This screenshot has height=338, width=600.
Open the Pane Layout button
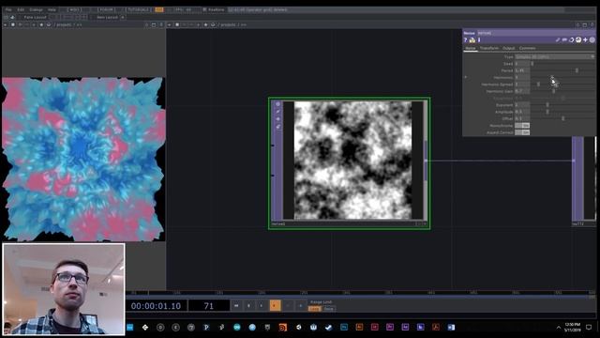coord(35,17)
